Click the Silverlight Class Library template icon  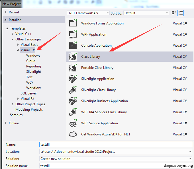[x=73, y=90]
